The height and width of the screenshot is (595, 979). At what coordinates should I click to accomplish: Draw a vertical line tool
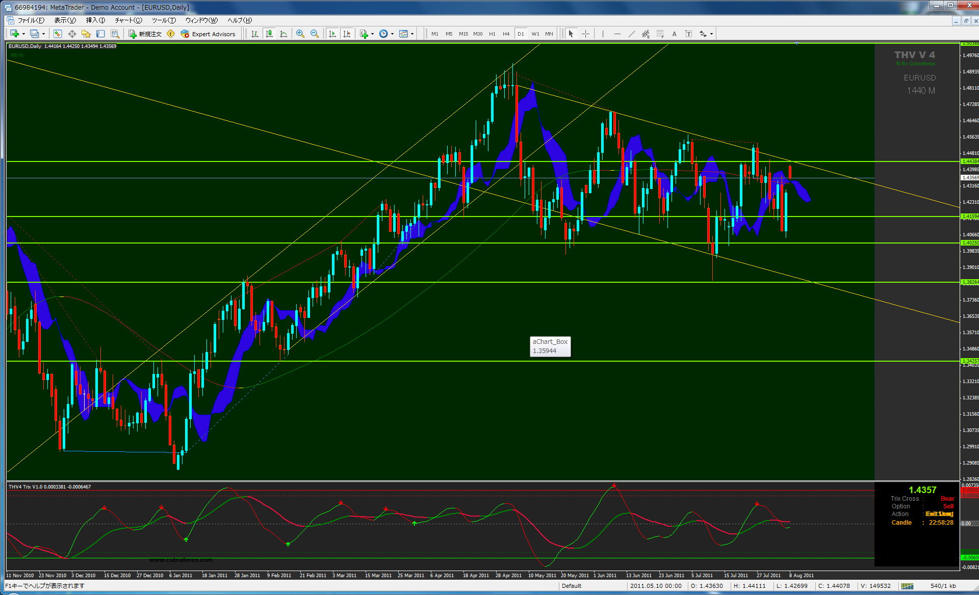tap(603, 34)
